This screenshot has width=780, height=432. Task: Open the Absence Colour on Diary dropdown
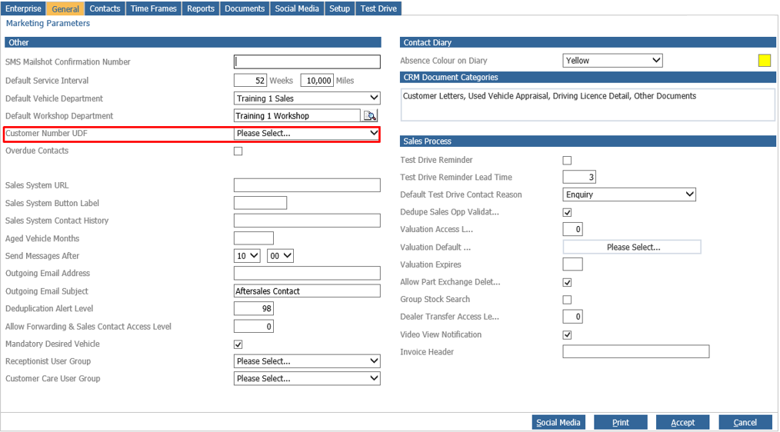point(613,61)
